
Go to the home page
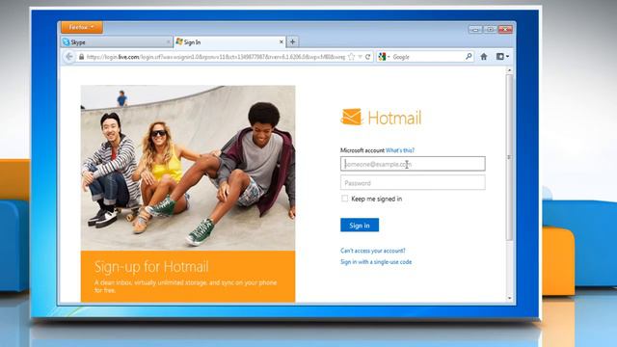pyautogui.click(x=484, y=57)
